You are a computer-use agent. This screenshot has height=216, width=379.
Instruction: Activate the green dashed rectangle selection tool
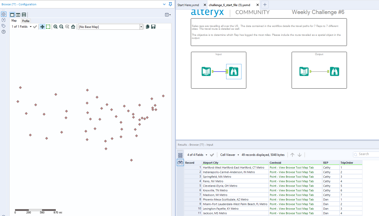point(48,27)
